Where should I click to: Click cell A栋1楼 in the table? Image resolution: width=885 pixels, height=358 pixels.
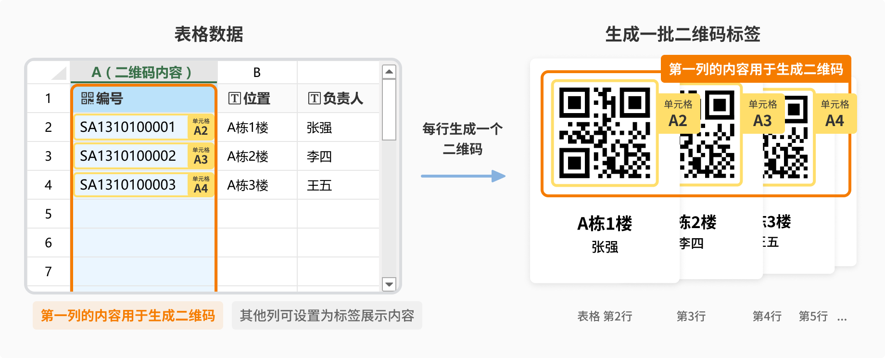[257, 128]
